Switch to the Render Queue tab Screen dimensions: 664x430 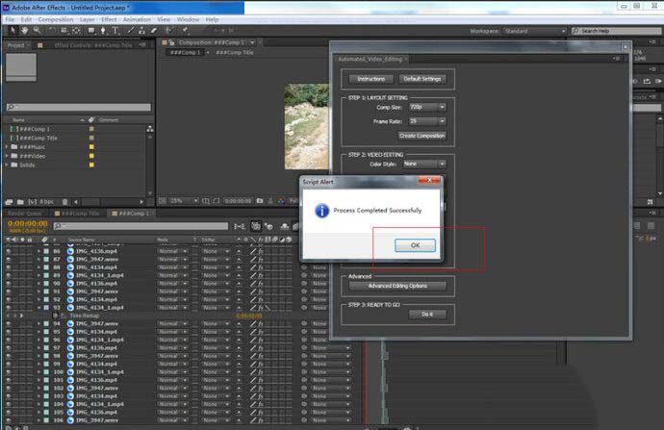click(26, 213)
